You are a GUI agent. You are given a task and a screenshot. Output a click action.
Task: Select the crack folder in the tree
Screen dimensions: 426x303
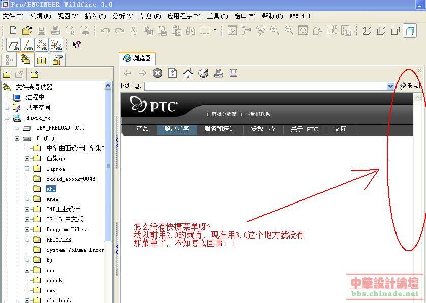[54, 281]
